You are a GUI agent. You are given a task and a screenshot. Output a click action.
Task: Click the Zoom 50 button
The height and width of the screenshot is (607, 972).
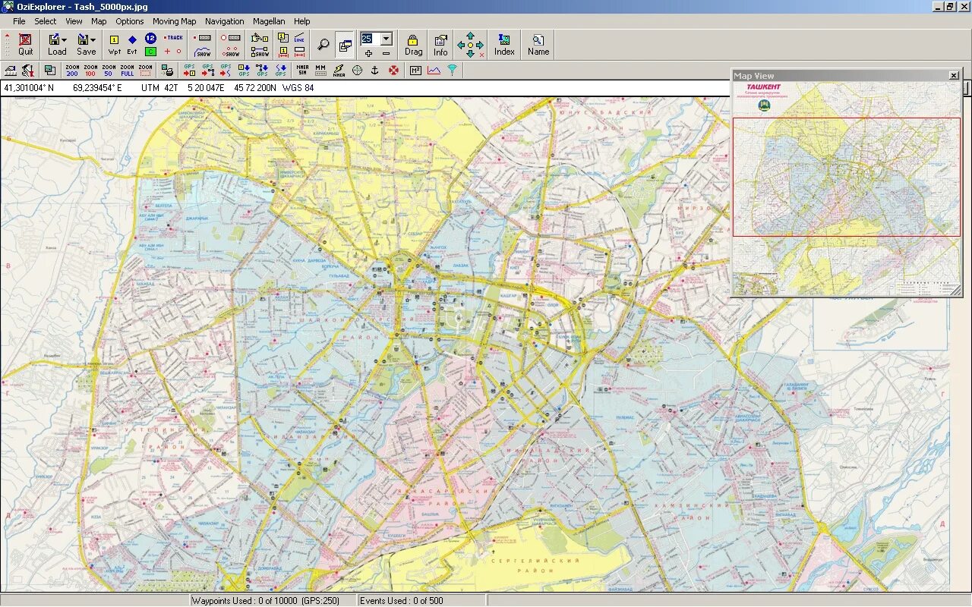109,71
